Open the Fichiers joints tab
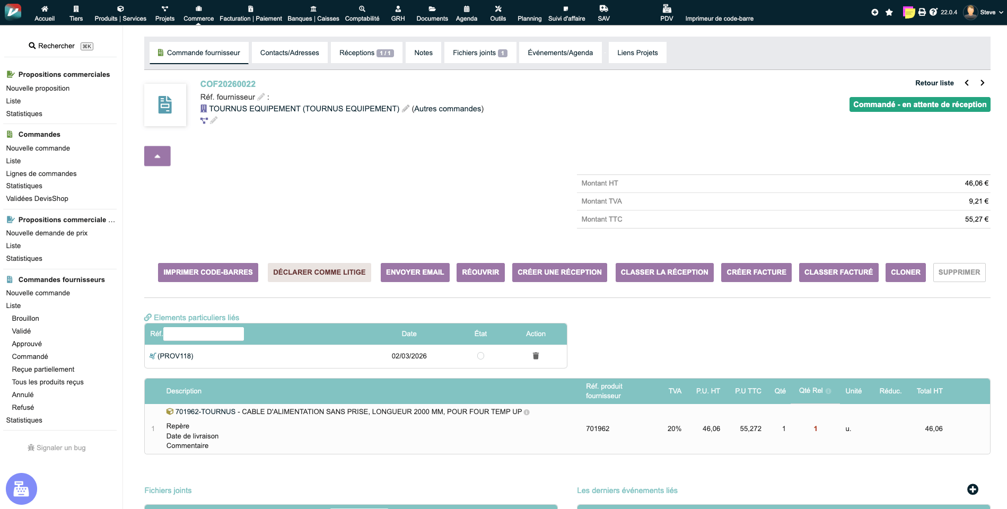The width and height of the screenshot is (1007, 509). [479, 52]
